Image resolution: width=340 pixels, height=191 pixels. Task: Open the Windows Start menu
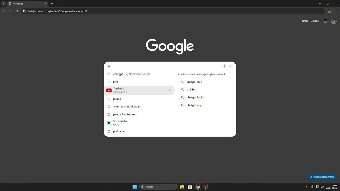point(135,187)
